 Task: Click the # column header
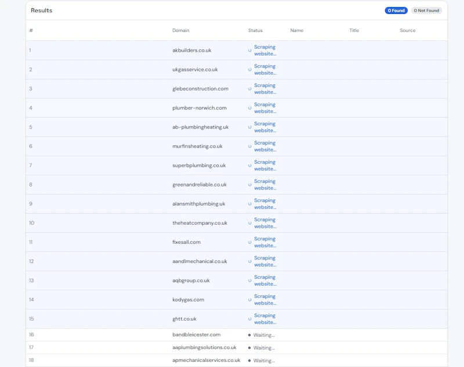[x=31, y=31]
